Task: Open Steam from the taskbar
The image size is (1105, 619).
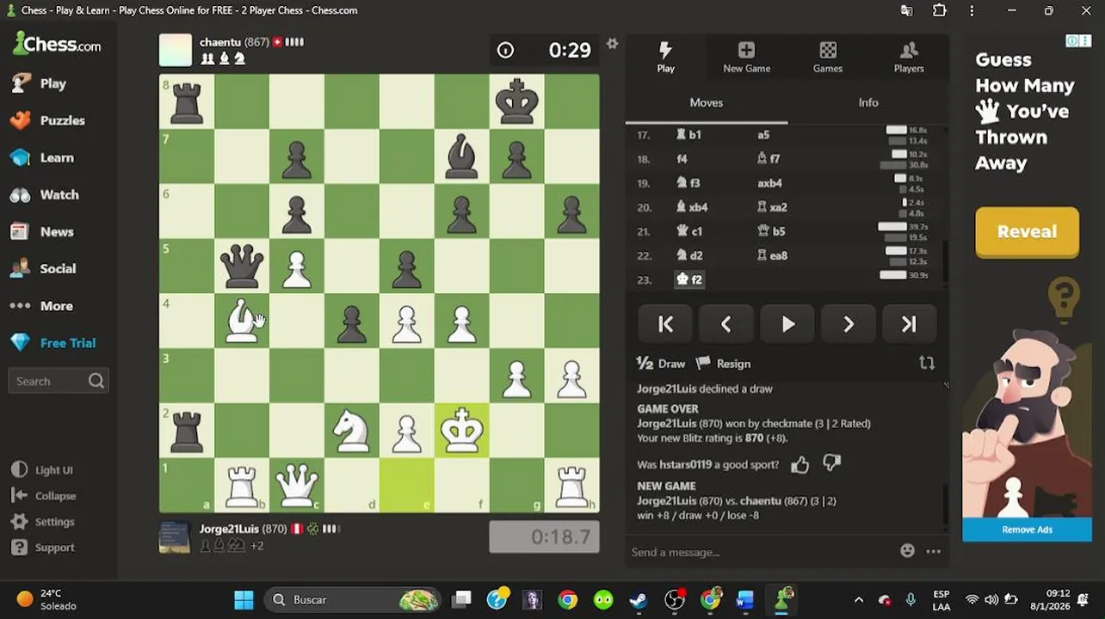Action: coord(639,599)
